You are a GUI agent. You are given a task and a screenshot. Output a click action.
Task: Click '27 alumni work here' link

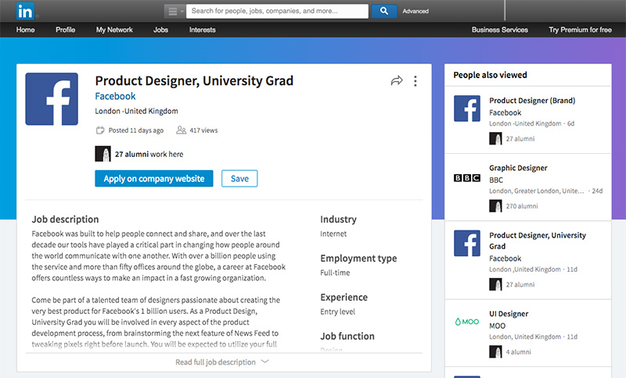149,154
